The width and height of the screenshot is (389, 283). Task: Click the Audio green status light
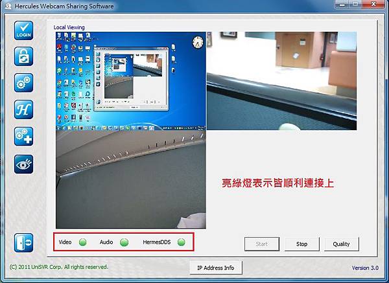[x=124, y=242]
